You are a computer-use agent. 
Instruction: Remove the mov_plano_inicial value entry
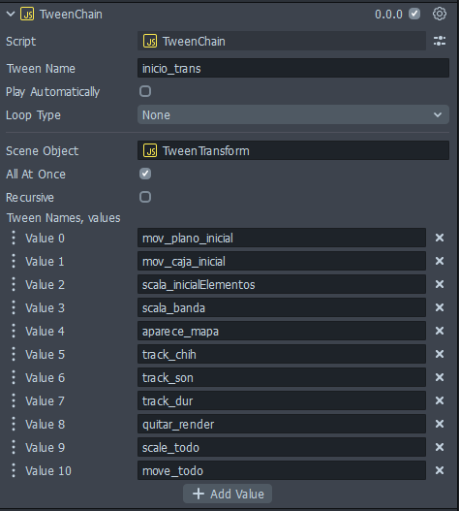pos(440,238)
